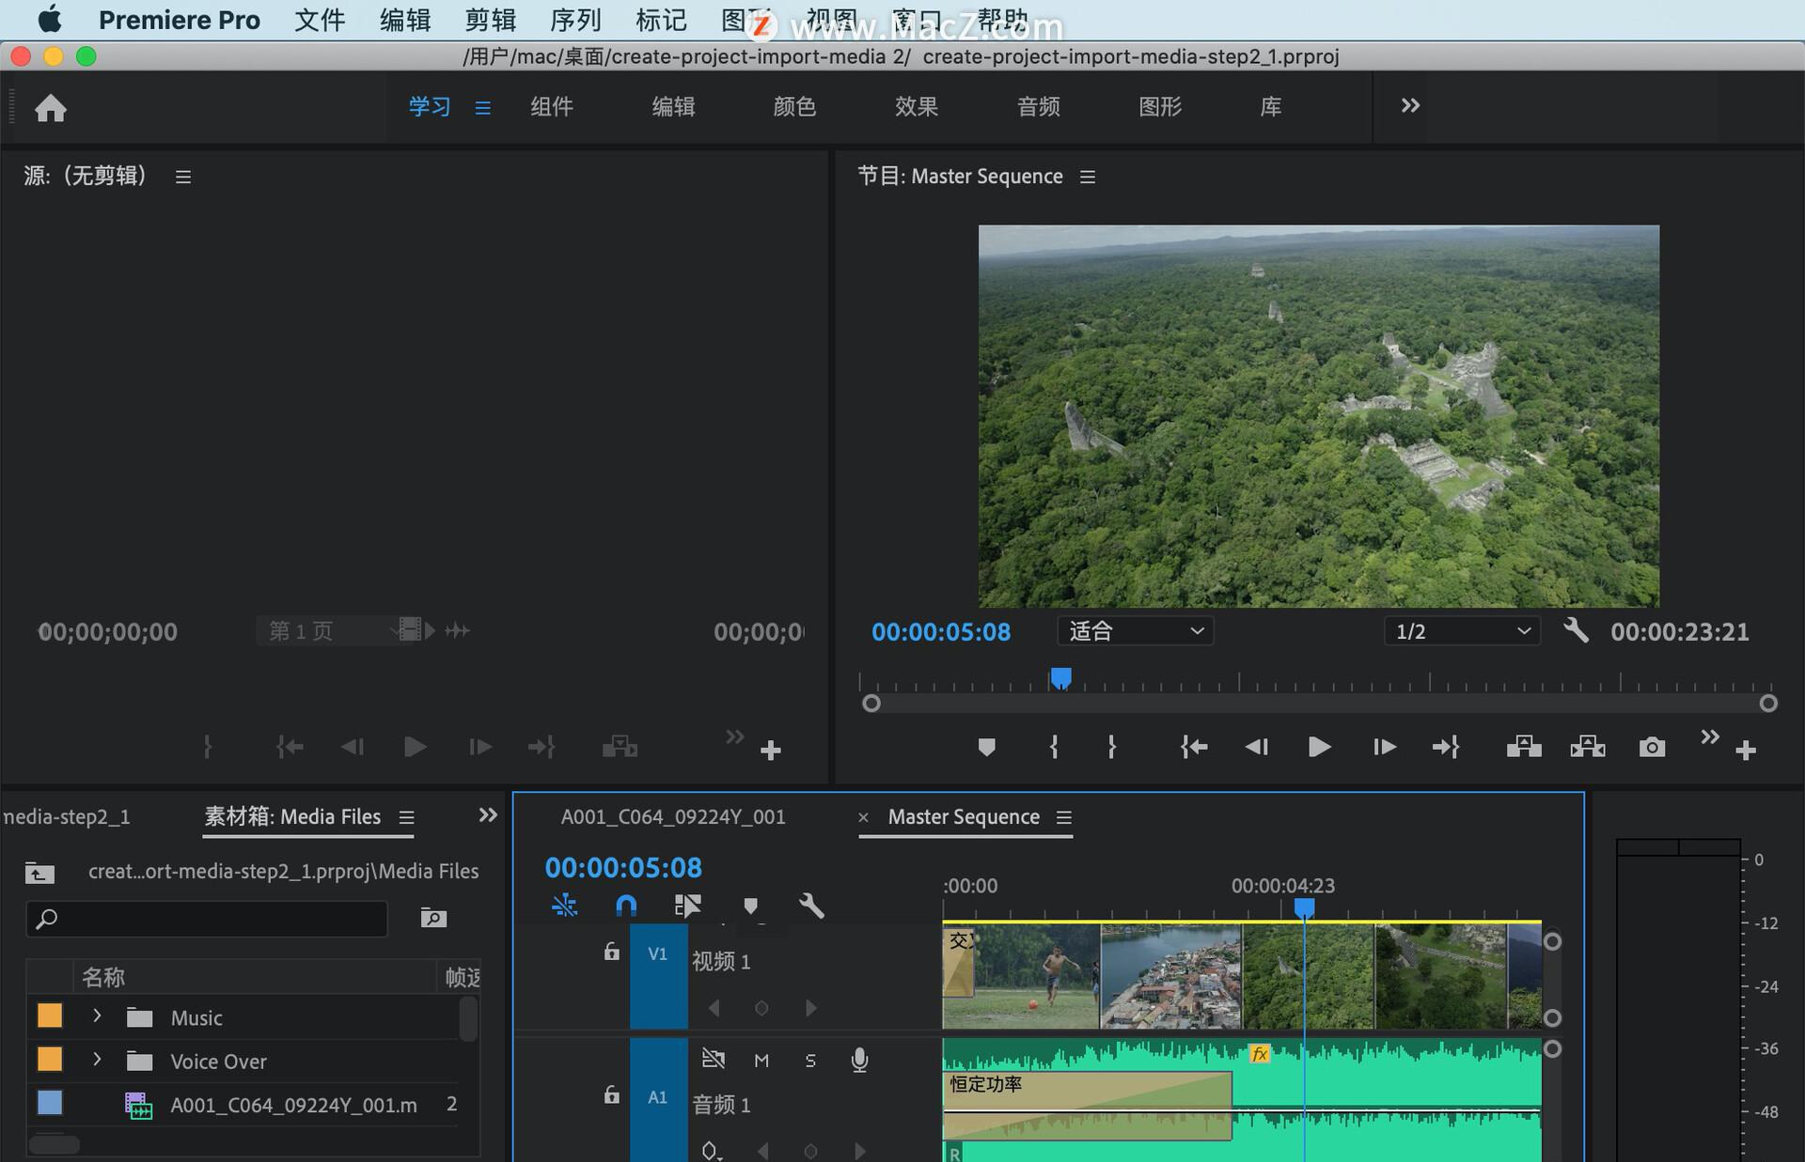
Task: Switch to the 颜色 workspace tab
Action: tap(794, 107)
